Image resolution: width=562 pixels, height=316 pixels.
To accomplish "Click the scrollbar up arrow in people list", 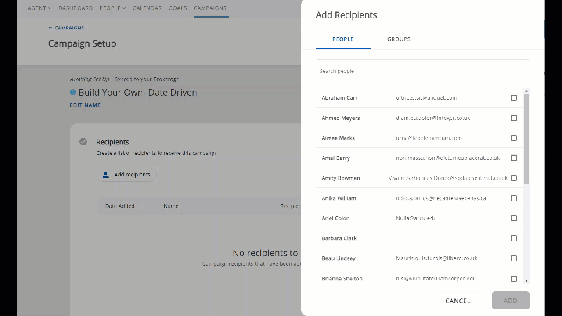I will tap(526, 91).
